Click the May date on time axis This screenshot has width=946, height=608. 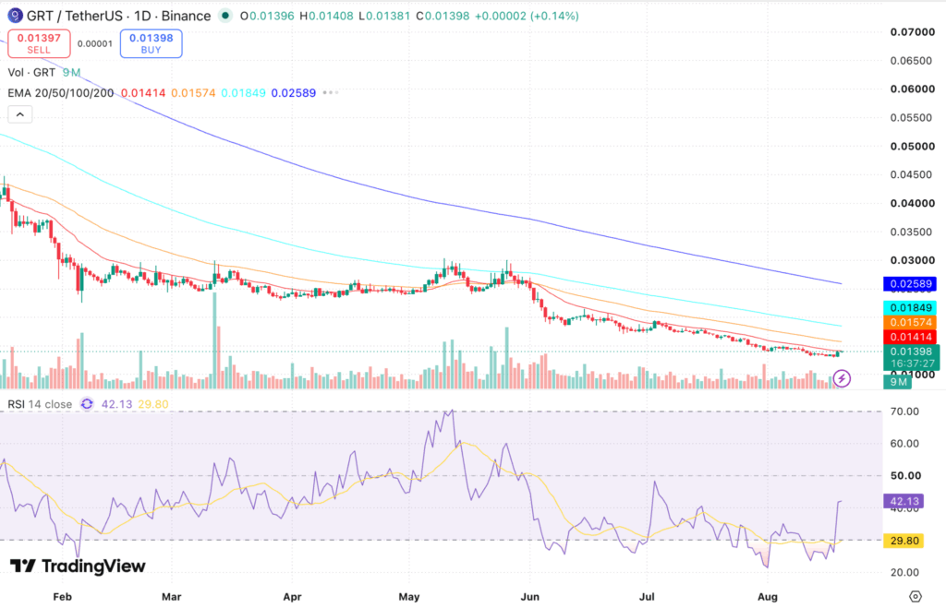coord(409,597)
